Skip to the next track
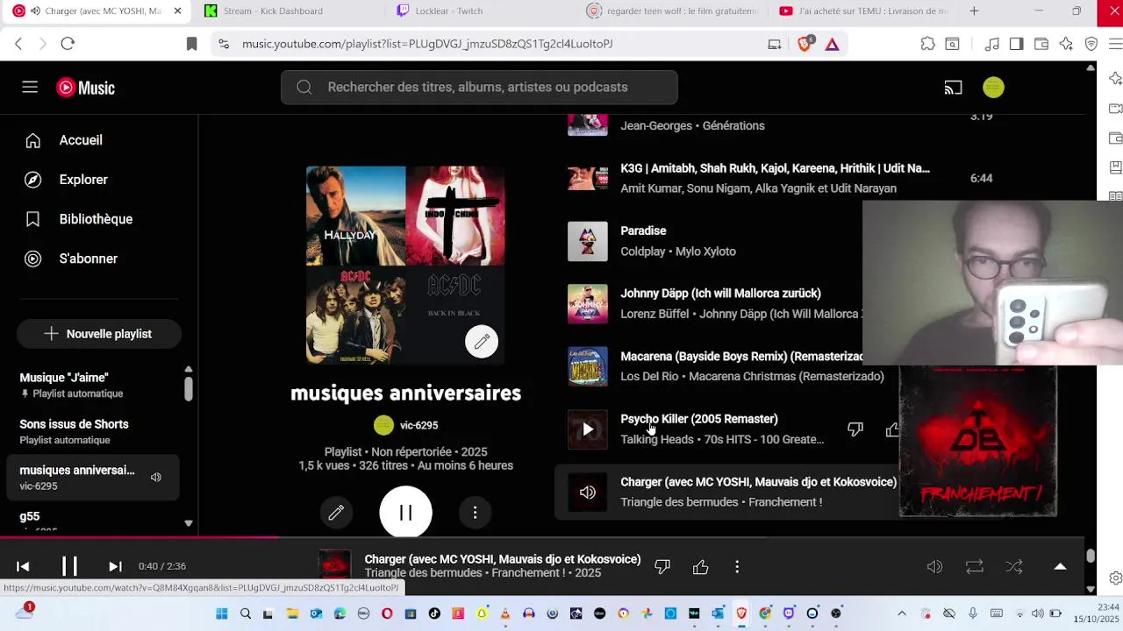The height and width of the screenshot is (631, 1123). (115, 566)
